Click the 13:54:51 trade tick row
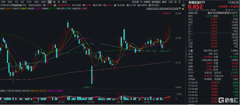The width and height of the screenshot is (240, 105). [x=213, y=92]
